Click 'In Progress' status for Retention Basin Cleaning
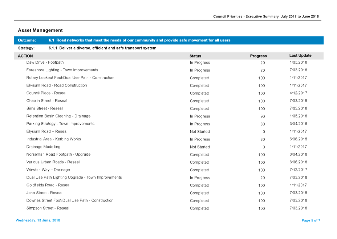The width and height of the screenshot is (337, 239). [x=200, y=116]
